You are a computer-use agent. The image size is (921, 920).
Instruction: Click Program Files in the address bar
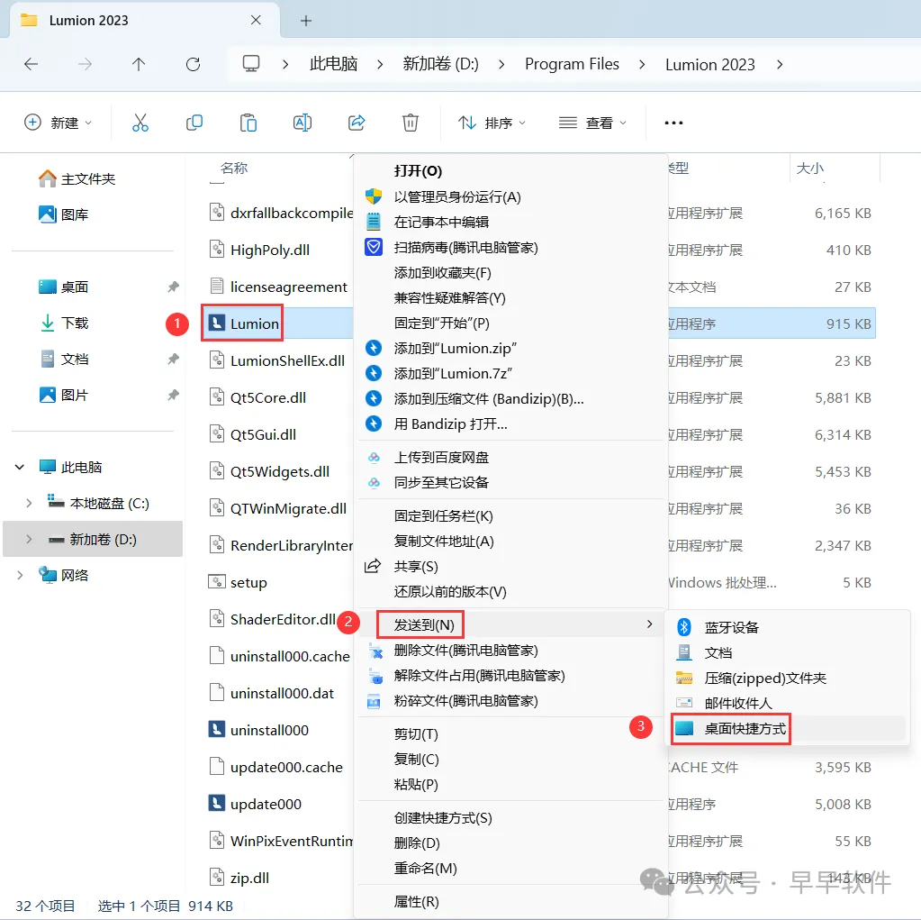coord(572,64)
